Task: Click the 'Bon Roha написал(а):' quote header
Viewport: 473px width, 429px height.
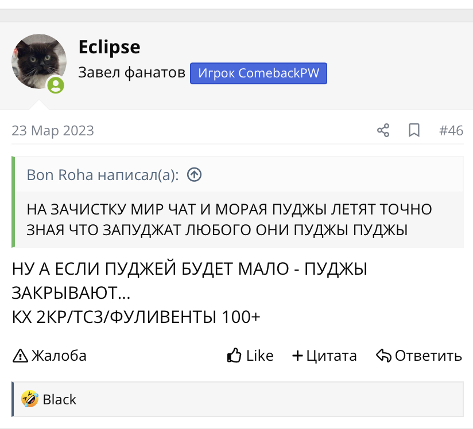Action: 102,175
